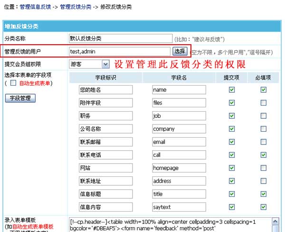Toggle 提交项 for the company field
Image resolution: width=285 pixels, height=232 pixels.
point(232,129)
